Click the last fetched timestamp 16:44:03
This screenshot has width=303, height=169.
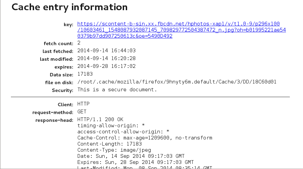123,51
